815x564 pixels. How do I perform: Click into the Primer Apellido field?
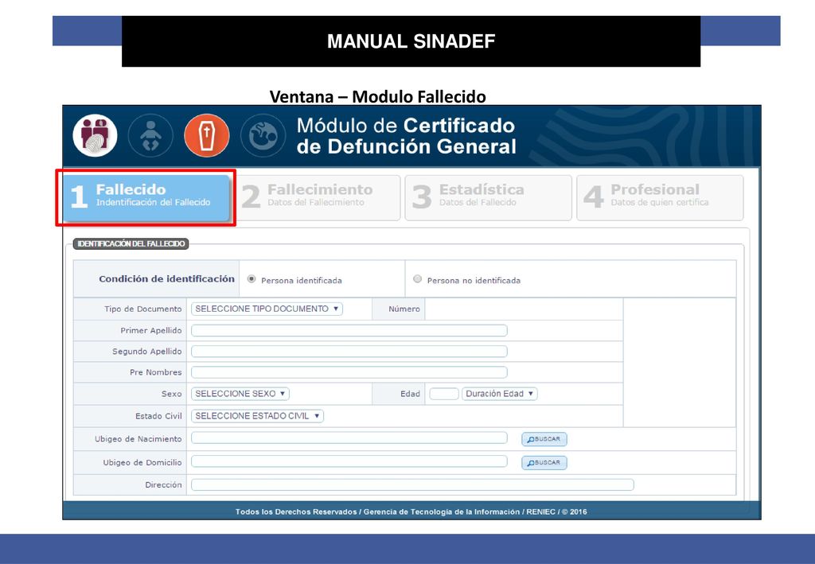click(x=349, y=330)
